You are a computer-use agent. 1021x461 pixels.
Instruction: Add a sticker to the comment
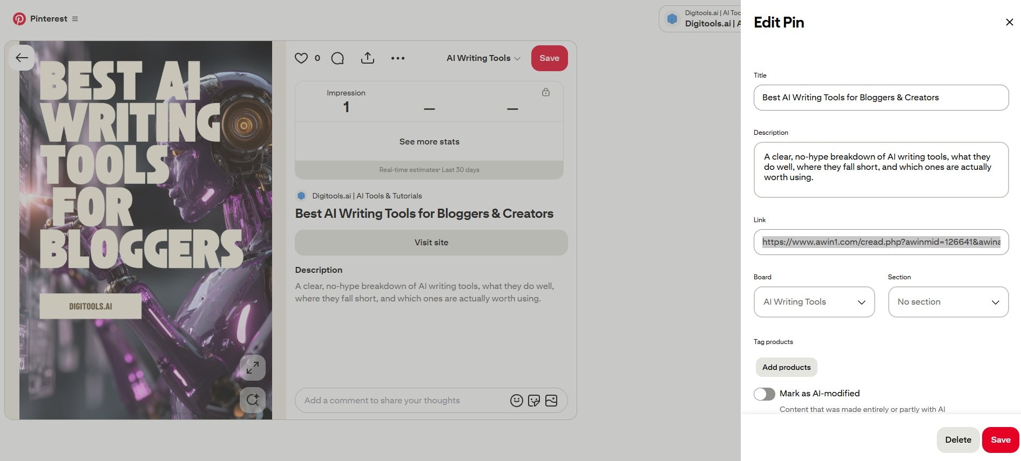point(534,401)
